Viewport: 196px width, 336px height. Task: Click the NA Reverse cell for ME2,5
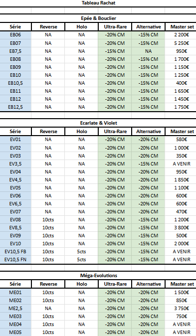48,309
